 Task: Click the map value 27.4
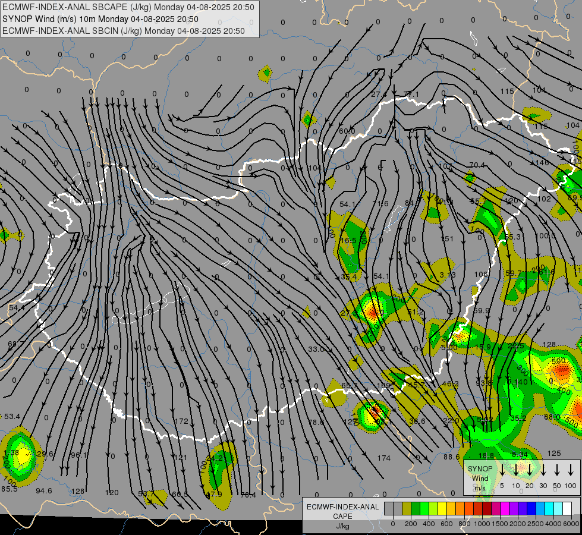point(379,95)
